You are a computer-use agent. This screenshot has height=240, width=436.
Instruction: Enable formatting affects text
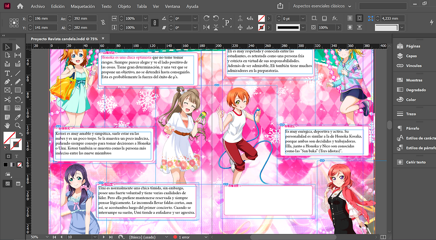click(x=16, y=156)
